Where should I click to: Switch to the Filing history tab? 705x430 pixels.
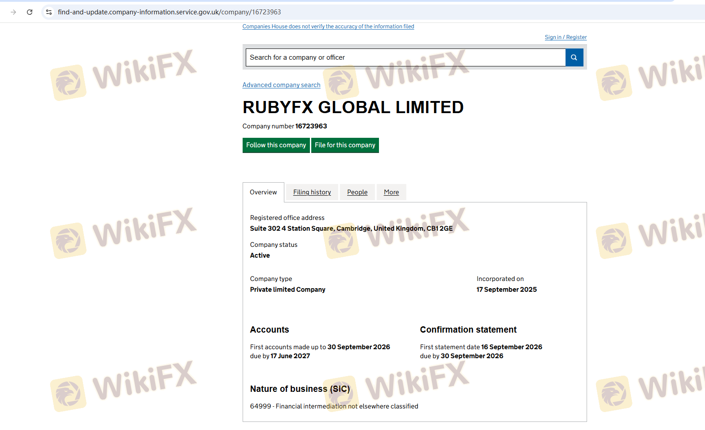tap(312, 192)
